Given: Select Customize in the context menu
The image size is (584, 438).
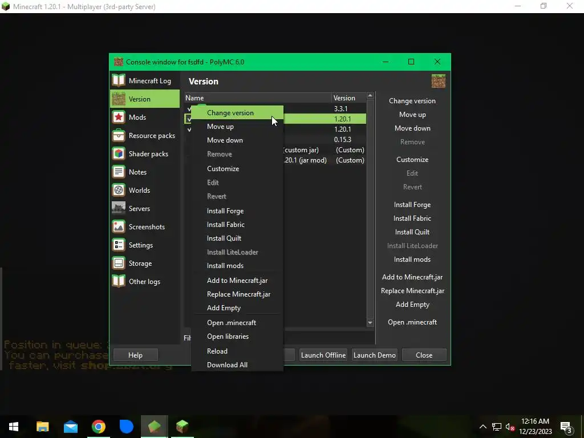Looking at the screenshot, I should (237, 169).
